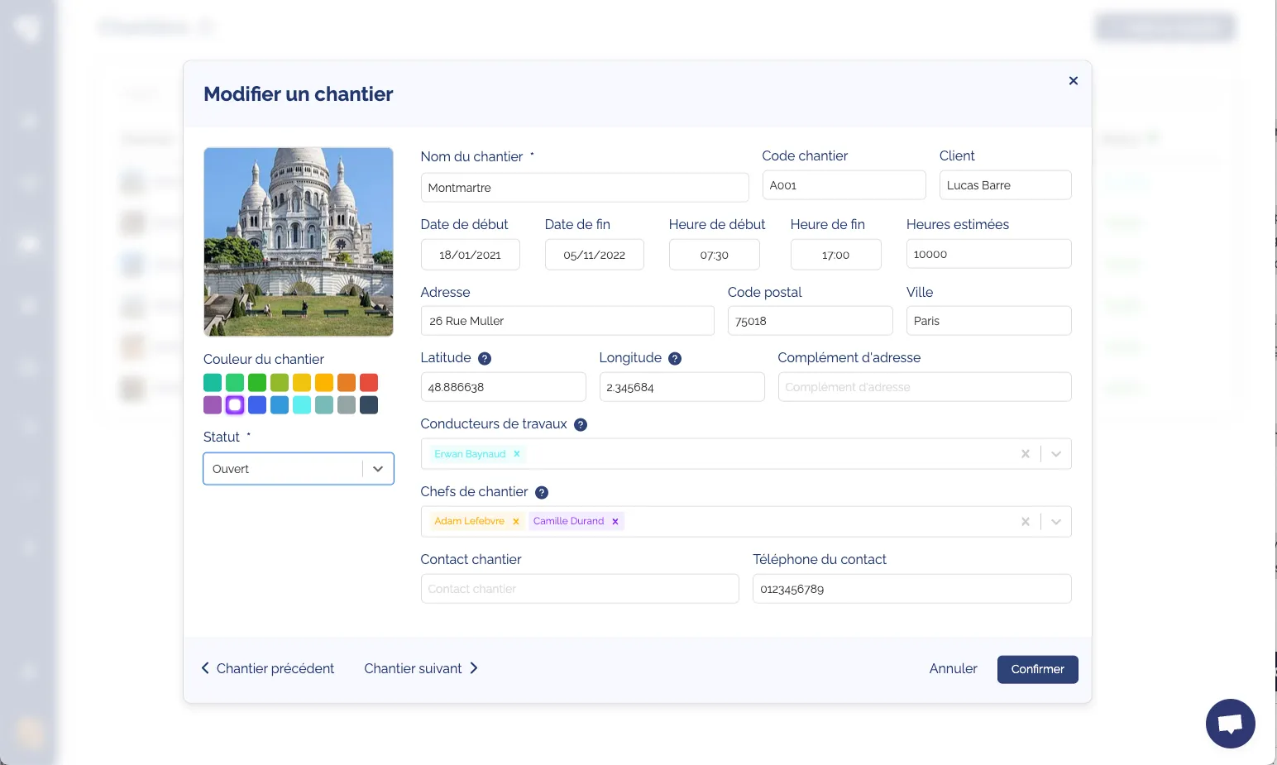Click the Montmartre chantier photo
1277x765 pixels.
point(299,241)
